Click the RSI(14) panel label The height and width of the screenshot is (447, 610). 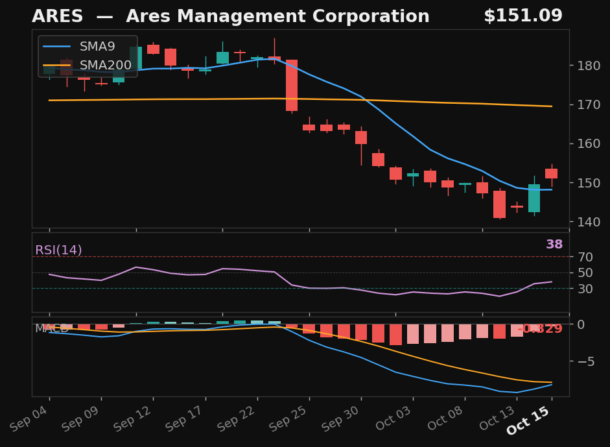tap(58, 250)
